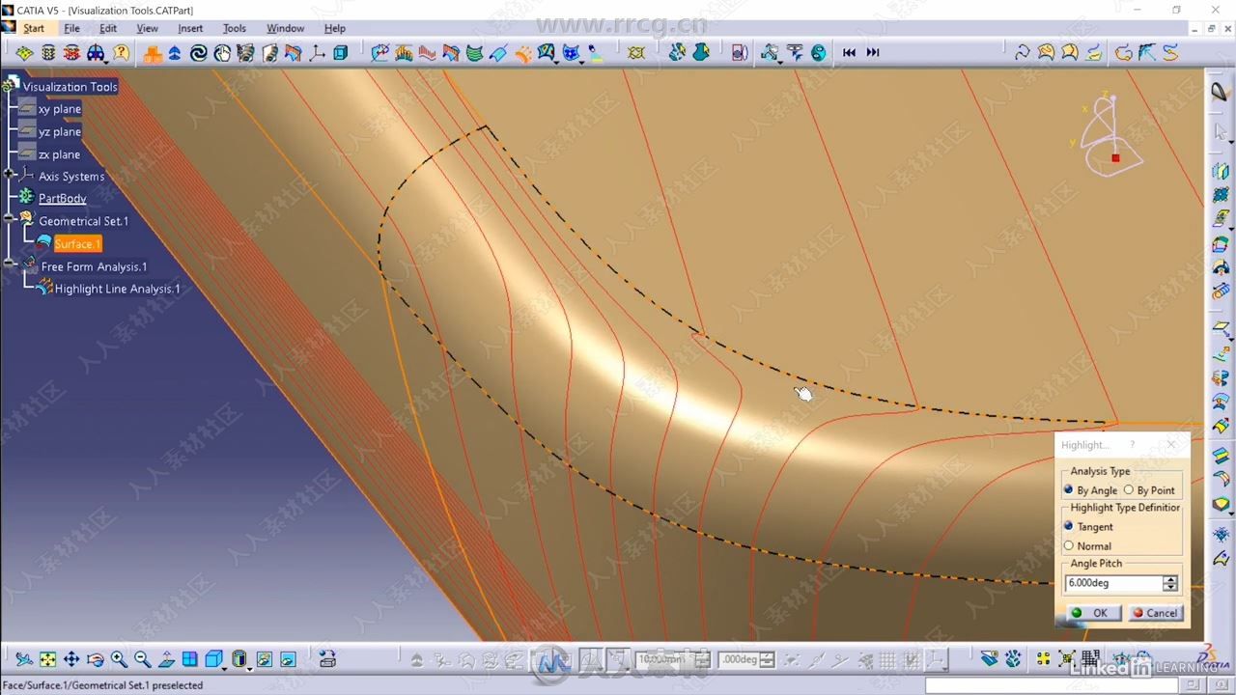This screenshot has width=1236, height=695.
Task: Open the Window menu
Action: click(285, 28)
